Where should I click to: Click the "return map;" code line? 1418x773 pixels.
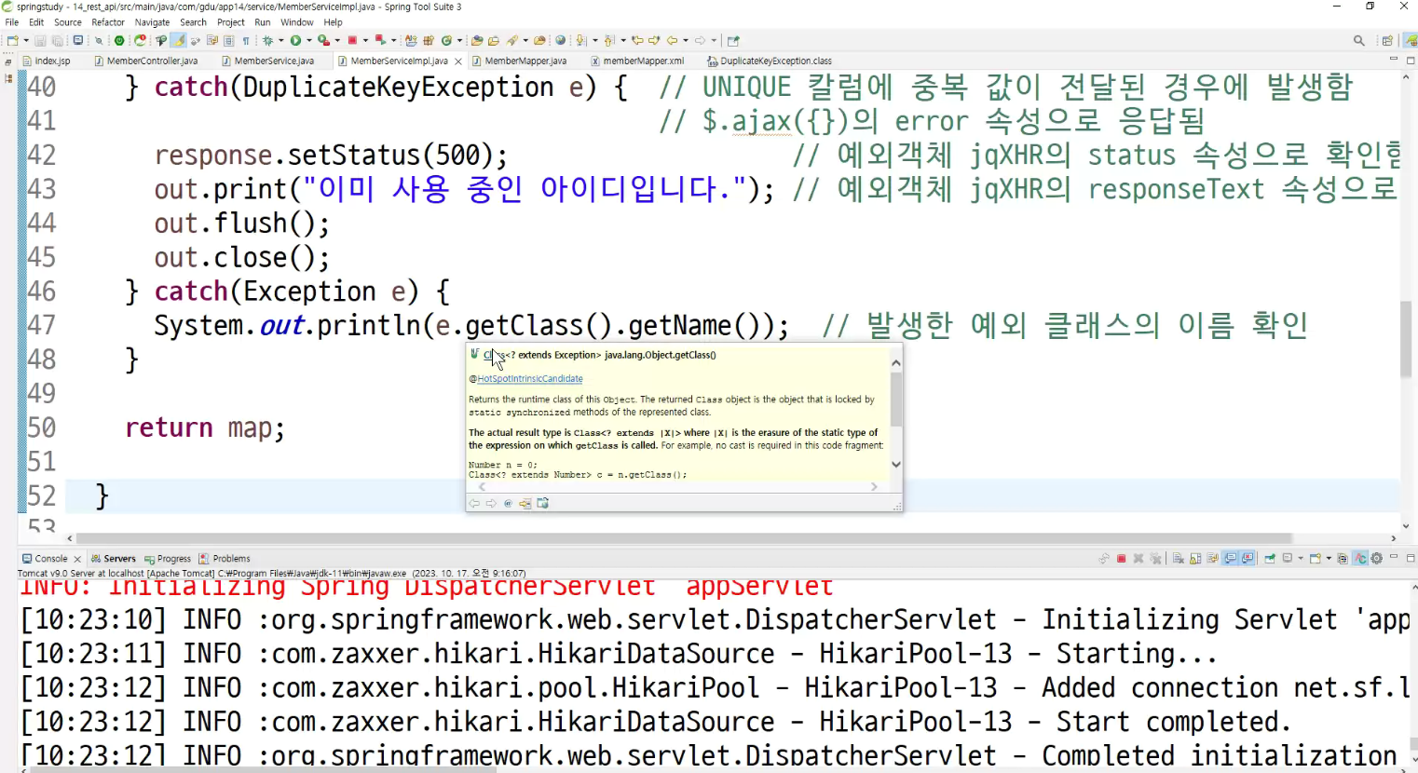[x=204, y=428]
